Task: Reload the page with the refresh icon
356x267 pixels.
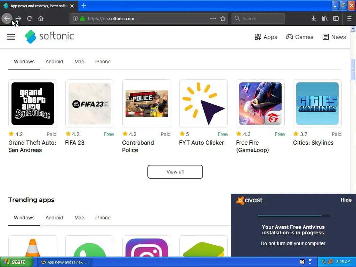Action: [x=30, y=18]
